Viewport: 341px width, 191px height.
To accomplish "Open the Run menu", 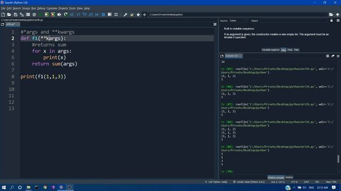I will click(34, 8).
